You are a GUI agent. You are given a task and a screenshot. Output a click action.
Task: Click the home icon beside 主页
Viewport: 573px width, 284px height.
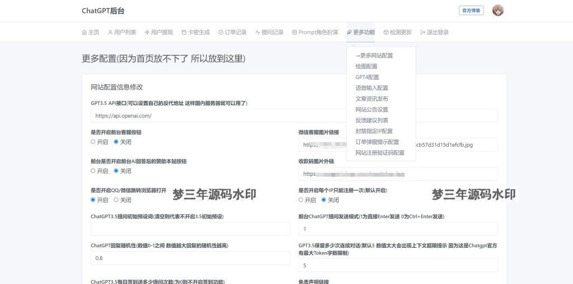[x=84, y=32]
